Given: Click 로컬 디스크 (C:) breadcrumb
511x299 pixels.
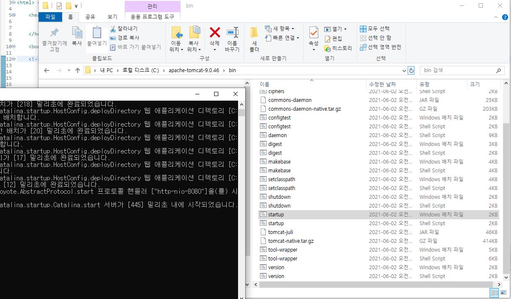Looking at the screenshot, I should 142,70.
